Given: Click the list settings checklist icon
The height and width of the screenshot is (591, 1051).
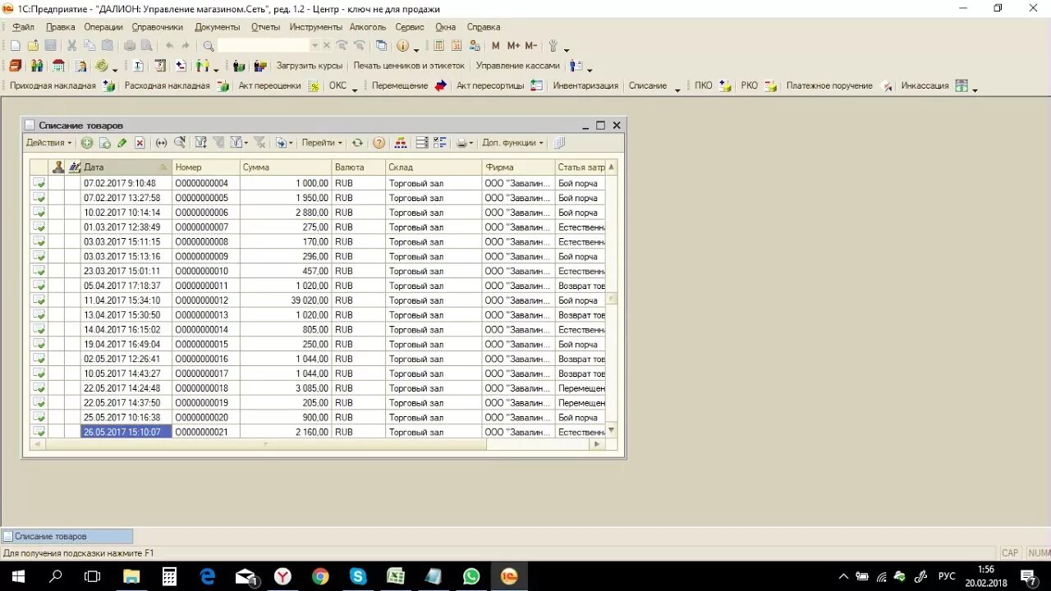Looking at the screenshot, I should 439,143.
